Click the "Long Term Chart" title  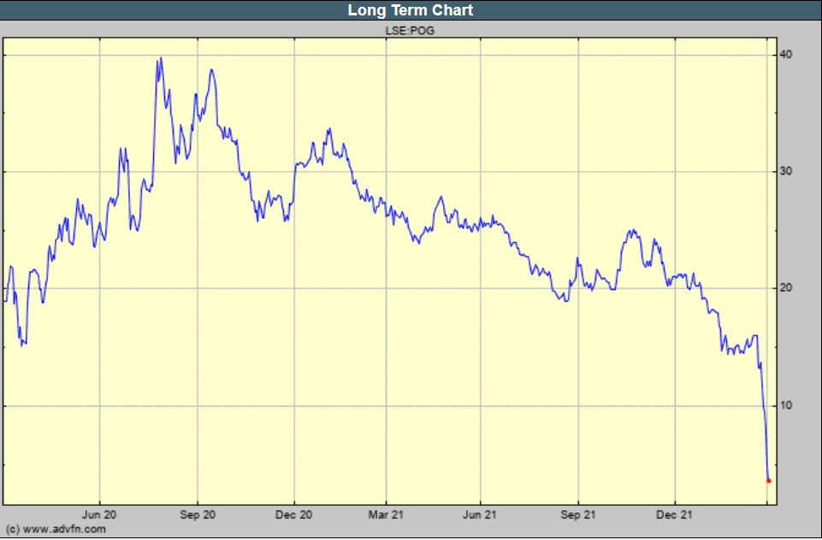[411, 10]
